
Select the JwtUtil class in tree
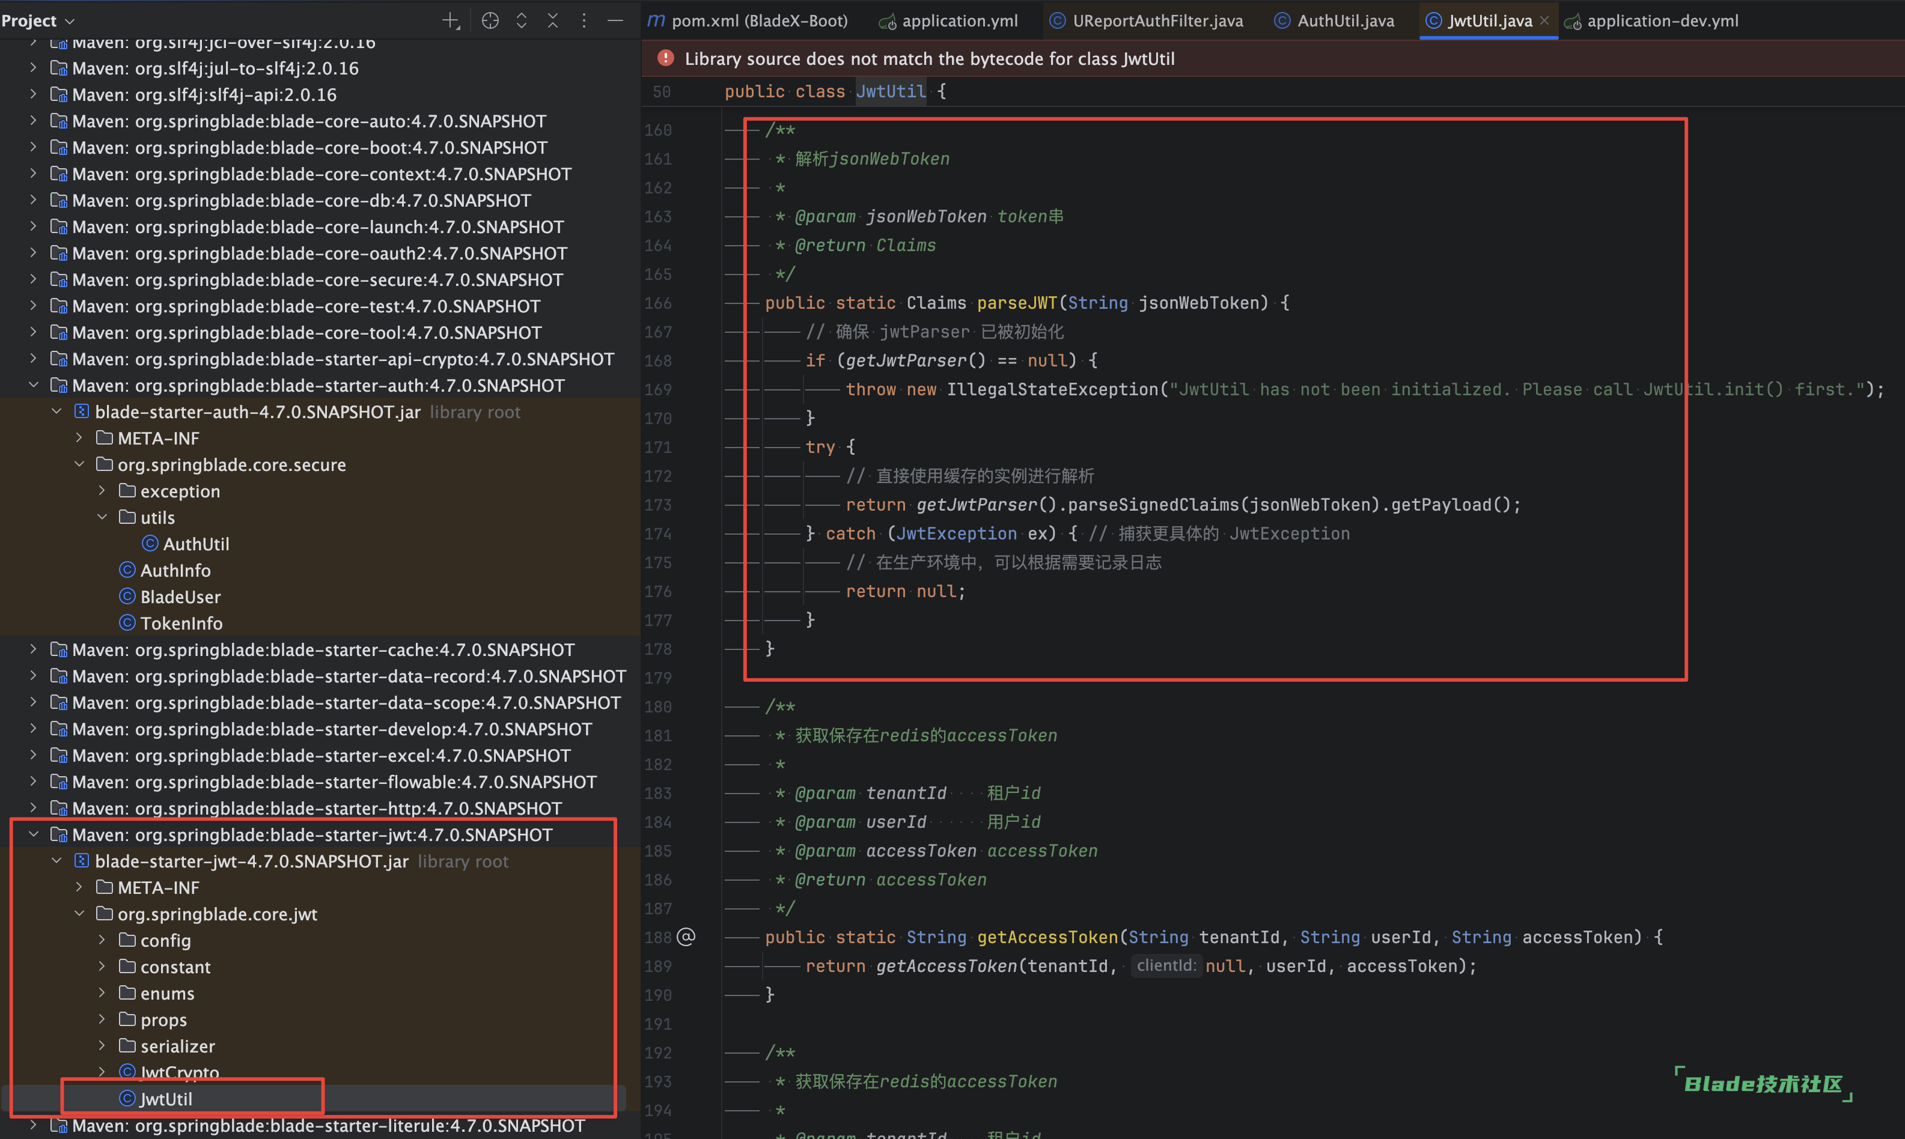(166, 1098)
